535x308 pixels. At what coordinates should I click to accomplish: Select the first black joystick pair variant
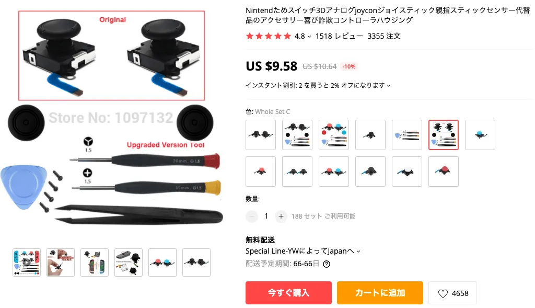(x=261, y=135)
